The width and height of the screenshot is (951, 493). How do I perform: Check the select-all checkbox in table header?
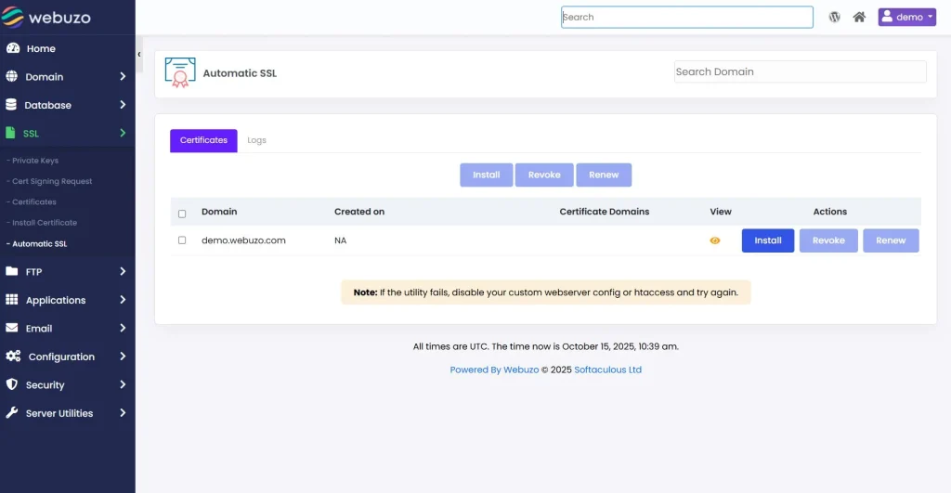tap(182, 214)
